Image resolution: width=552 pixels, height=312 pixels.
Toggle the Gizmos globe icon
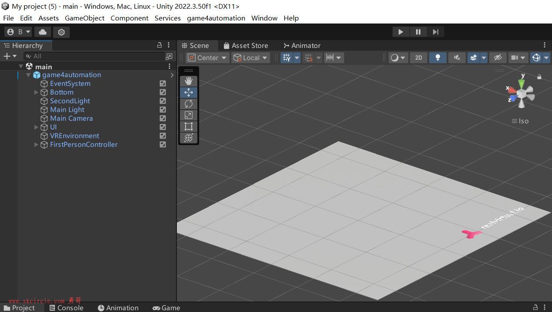click(x=536, y=58)
